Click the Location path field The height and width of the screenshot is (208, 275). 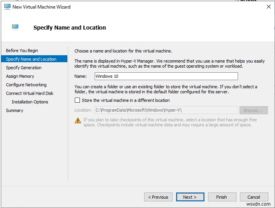coord(166,110)
